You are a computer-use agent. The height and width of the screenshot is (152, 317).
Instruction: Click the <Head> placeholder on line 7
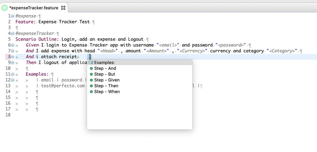(x=108, y=51)
